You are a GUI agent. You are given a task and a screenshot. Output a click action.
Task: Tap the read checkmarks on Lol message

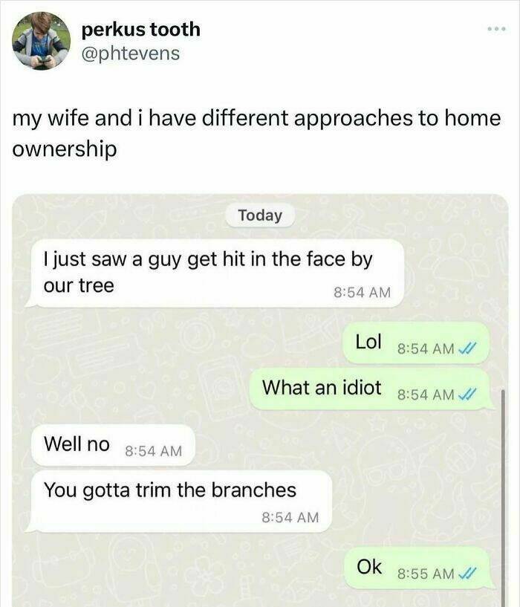(x=467, y=348)
